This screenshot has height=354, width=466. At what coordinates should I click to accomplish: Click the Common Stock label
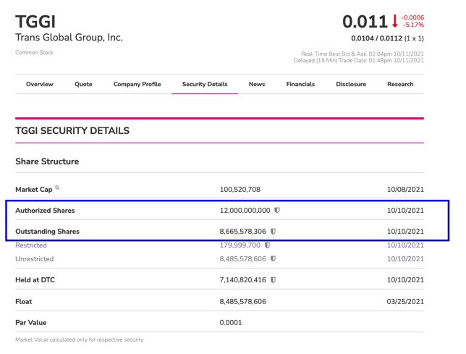(x=34, y=53)
